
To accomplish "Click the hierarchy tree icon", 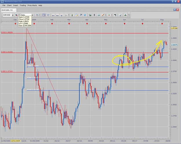I will 125,15.
